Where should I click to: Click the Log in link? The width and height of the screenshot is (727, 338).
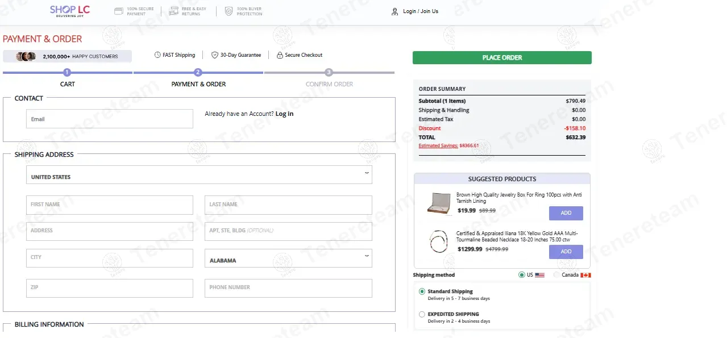tap(284, 114)
